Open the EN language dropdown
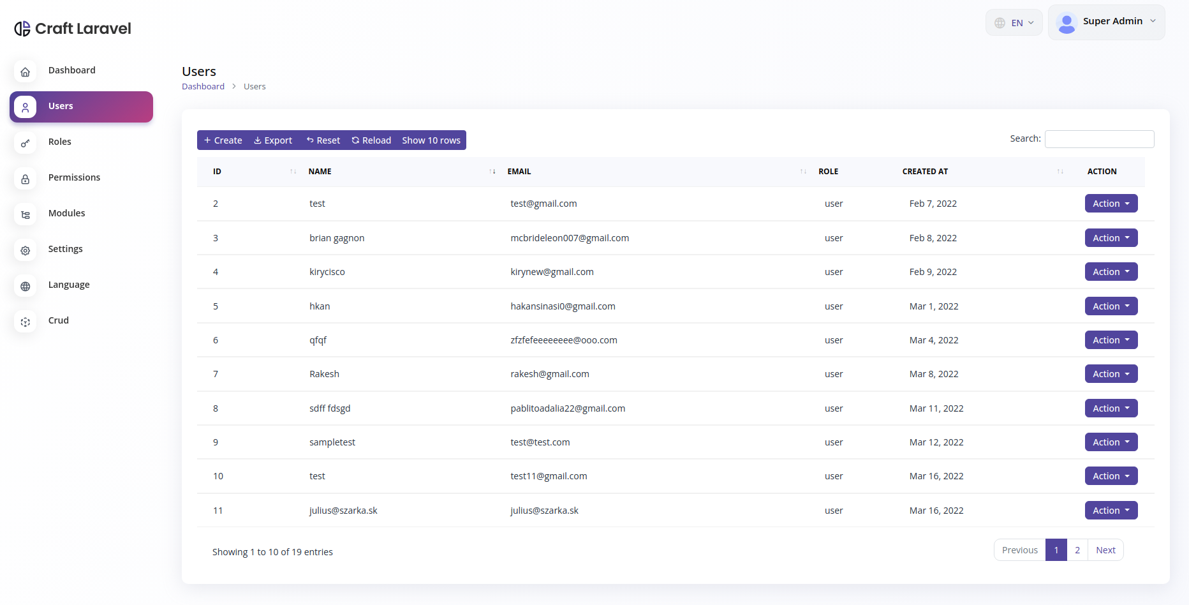The height and width of the screenshot is (605, 1189). (x=1014, y=22)
